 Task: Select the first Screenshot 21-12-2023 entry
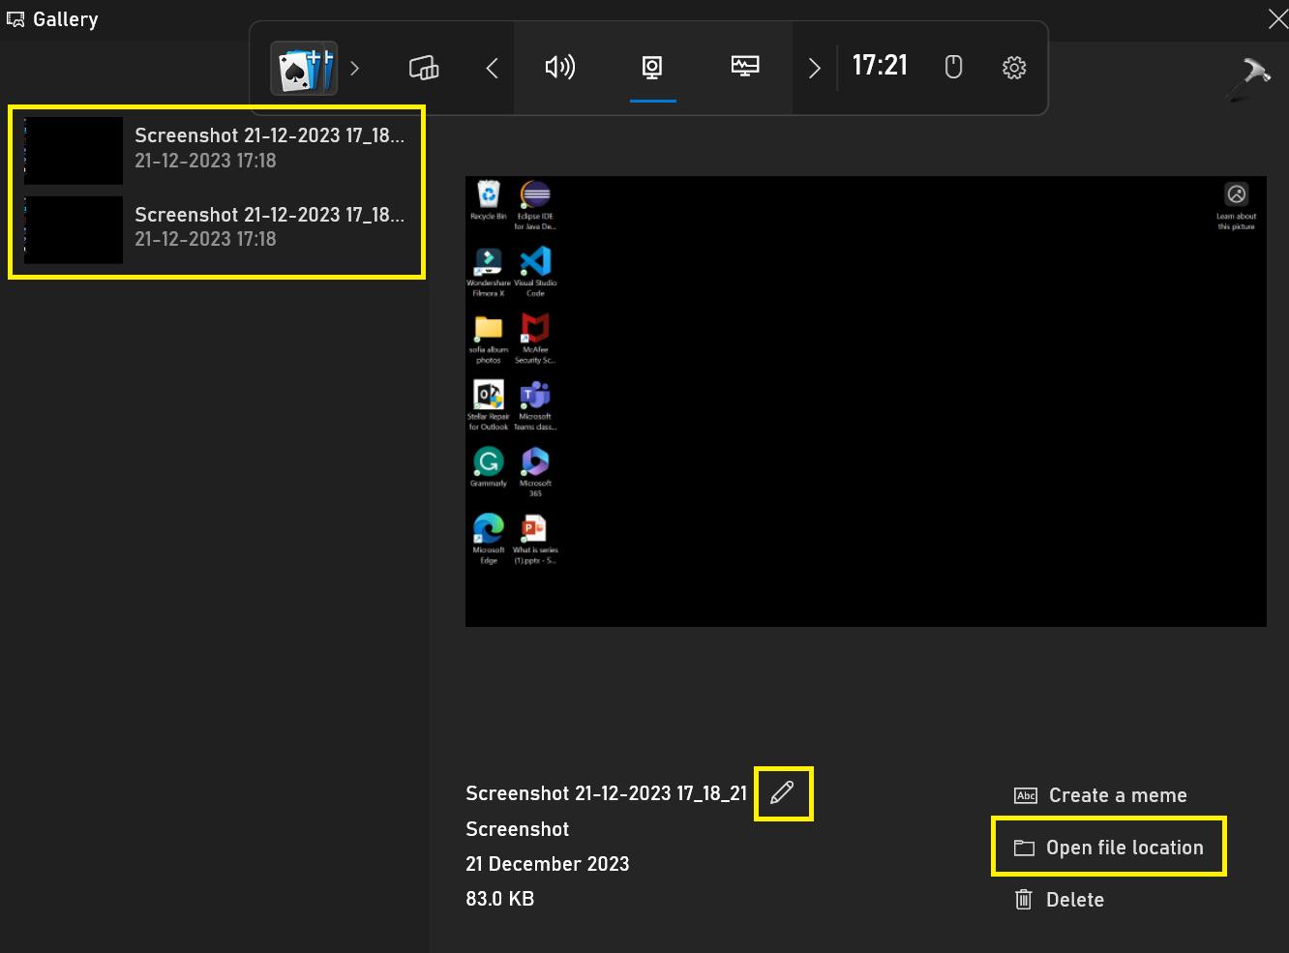(216, 150)
